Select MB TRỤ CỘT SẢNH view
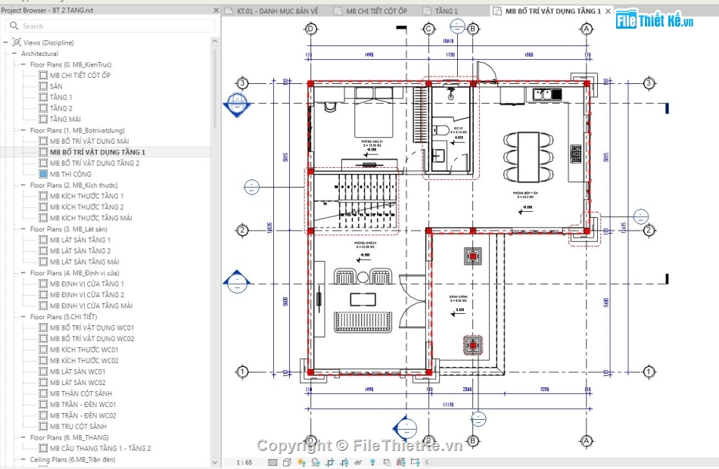Viewport: 719px width, 469px height. (78, 427)
